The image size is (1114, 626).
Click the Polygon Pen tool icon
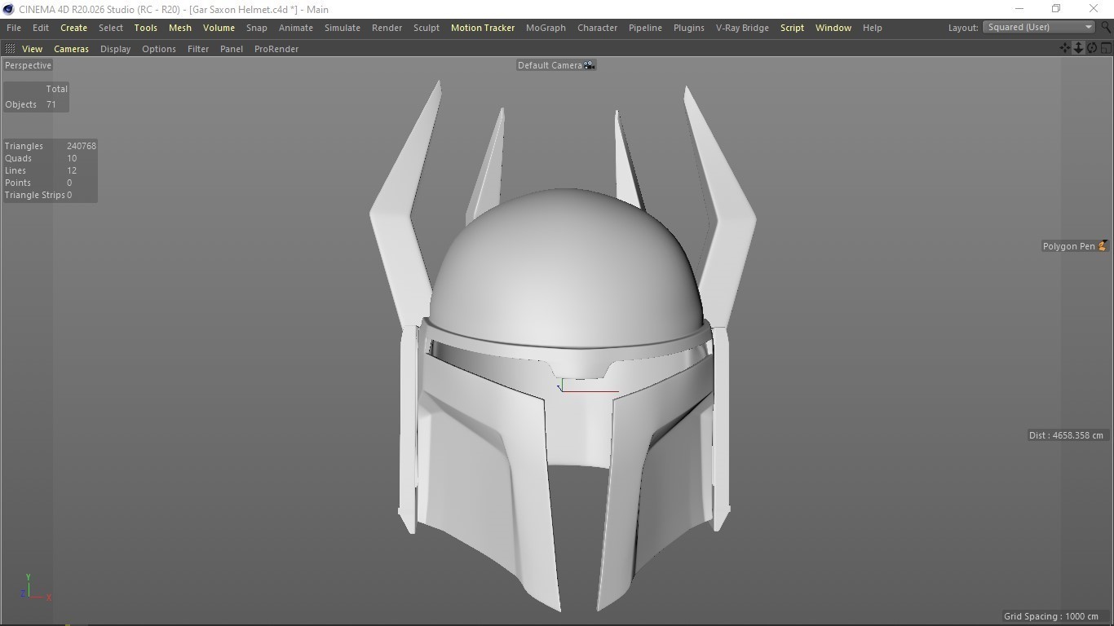coord(1102,246)
